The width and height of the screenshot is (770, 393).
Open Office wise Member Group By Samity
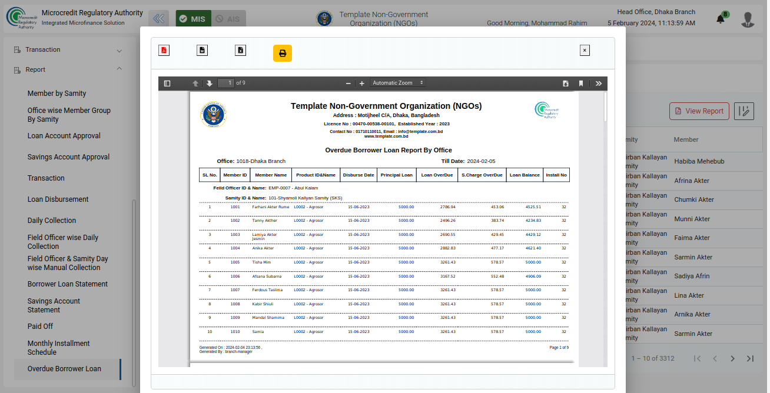pyautogui.click(x=69, y=115)
